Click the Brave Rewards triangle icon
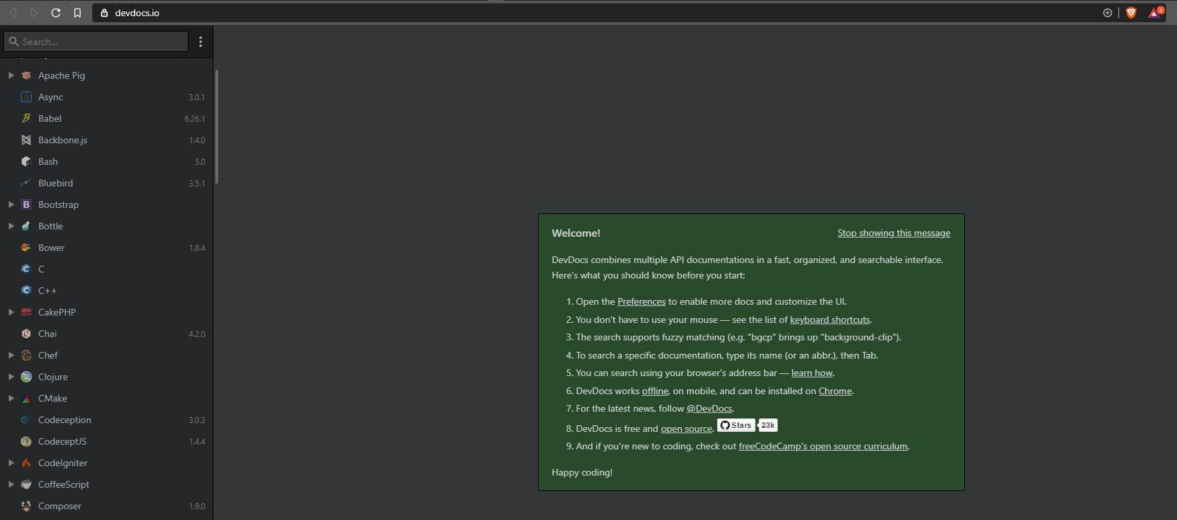This screenshot has width=1177, height=520. [1155, 13]
